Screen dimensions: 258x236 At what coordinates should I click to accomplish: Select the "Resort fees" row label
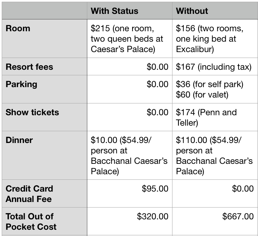pos(29,67)
